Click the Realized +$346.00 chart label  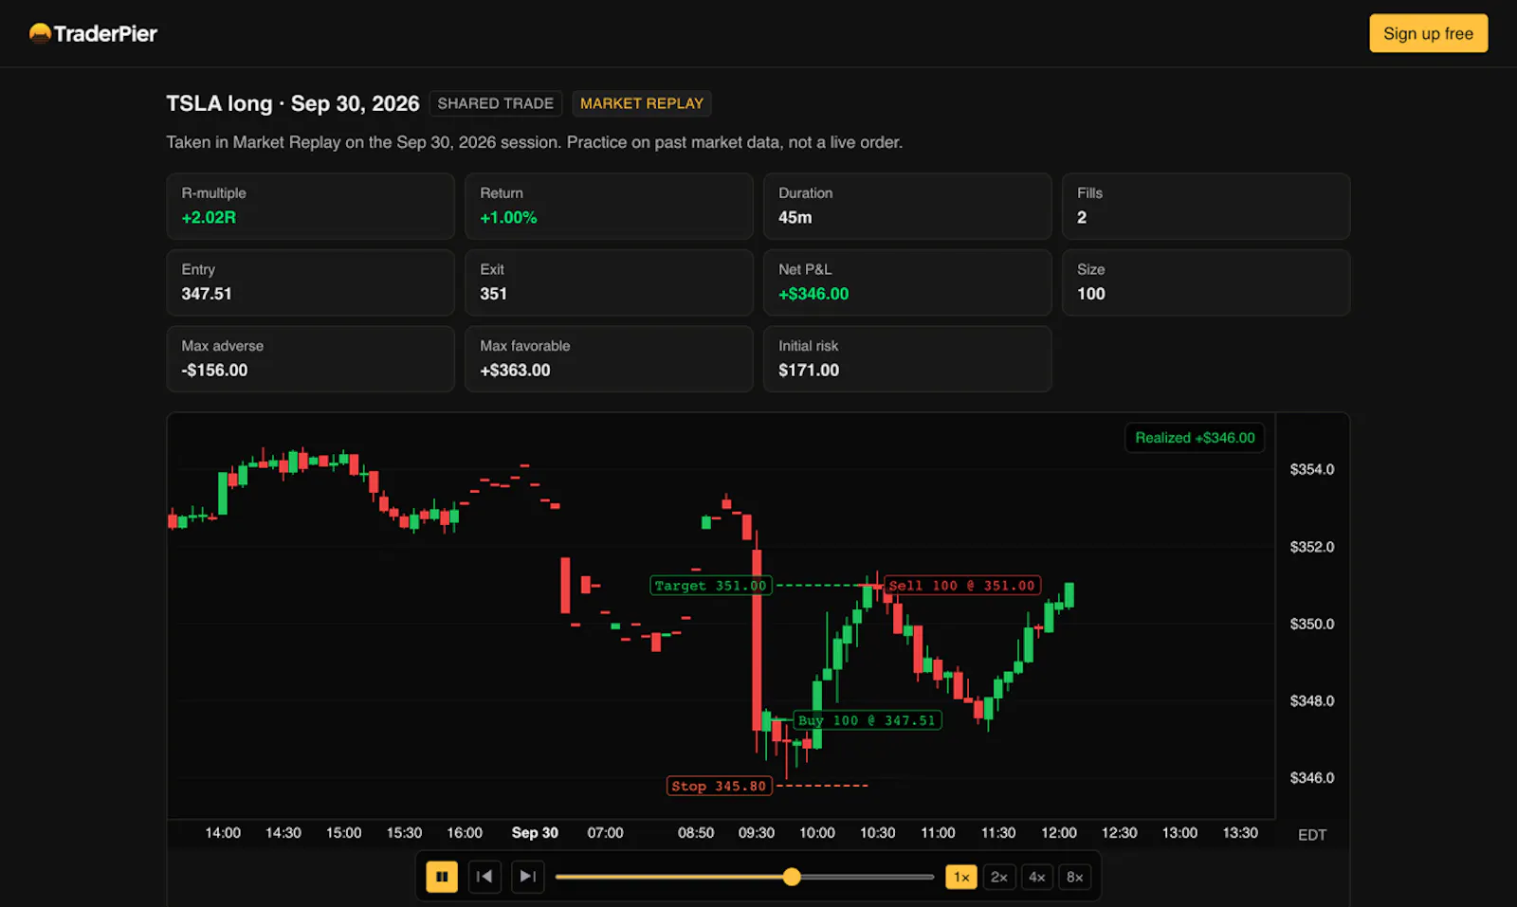[1195, 438]
